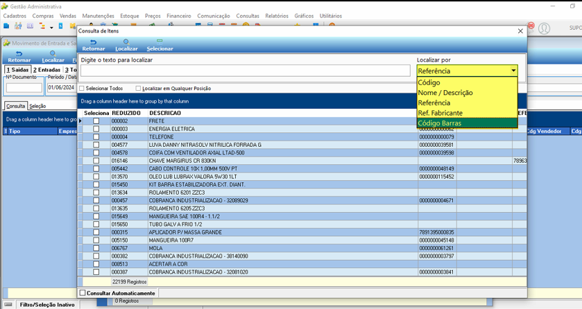Click the blue book icon in main toolbar

6,26
